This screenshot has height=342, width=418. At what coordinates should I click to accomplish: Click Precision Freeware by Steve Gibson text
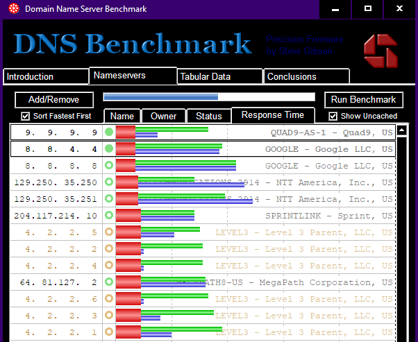305,45
